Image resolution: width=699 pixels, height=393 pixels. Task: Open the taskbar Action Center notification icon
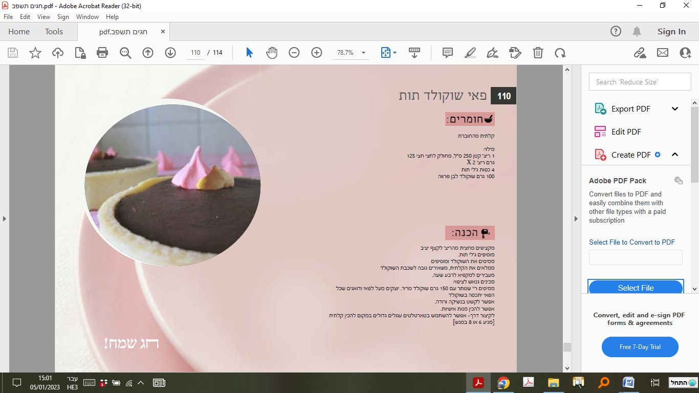(17, 383)
